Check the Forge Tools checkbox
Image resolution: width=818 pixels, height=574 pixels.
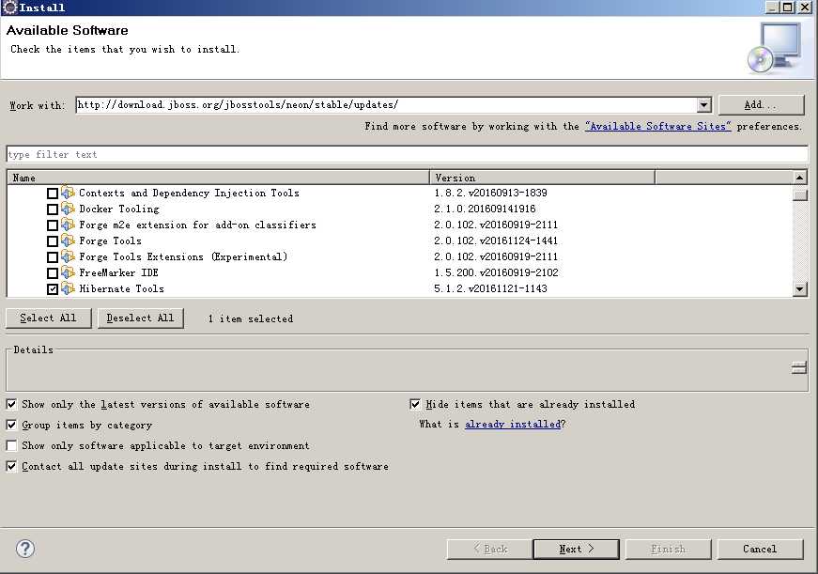coord(53,241)
